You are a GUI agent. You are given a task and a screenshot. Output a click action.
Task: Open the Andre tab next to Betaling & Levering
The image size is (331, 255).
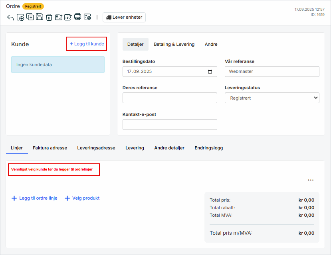pyautogui.click(x=211, y=44)
